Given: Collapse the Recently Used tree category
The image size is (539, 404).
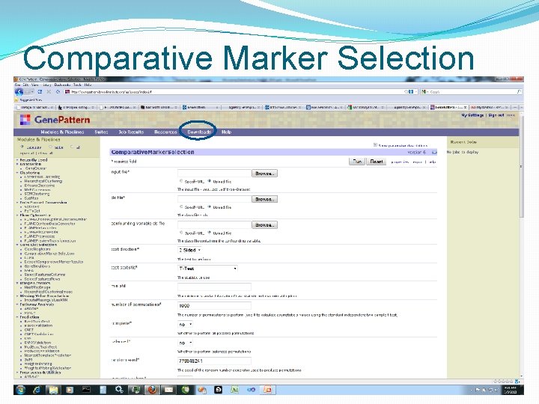Looking at the screenshot, I should pyautogui.click(x=17, y=160).
